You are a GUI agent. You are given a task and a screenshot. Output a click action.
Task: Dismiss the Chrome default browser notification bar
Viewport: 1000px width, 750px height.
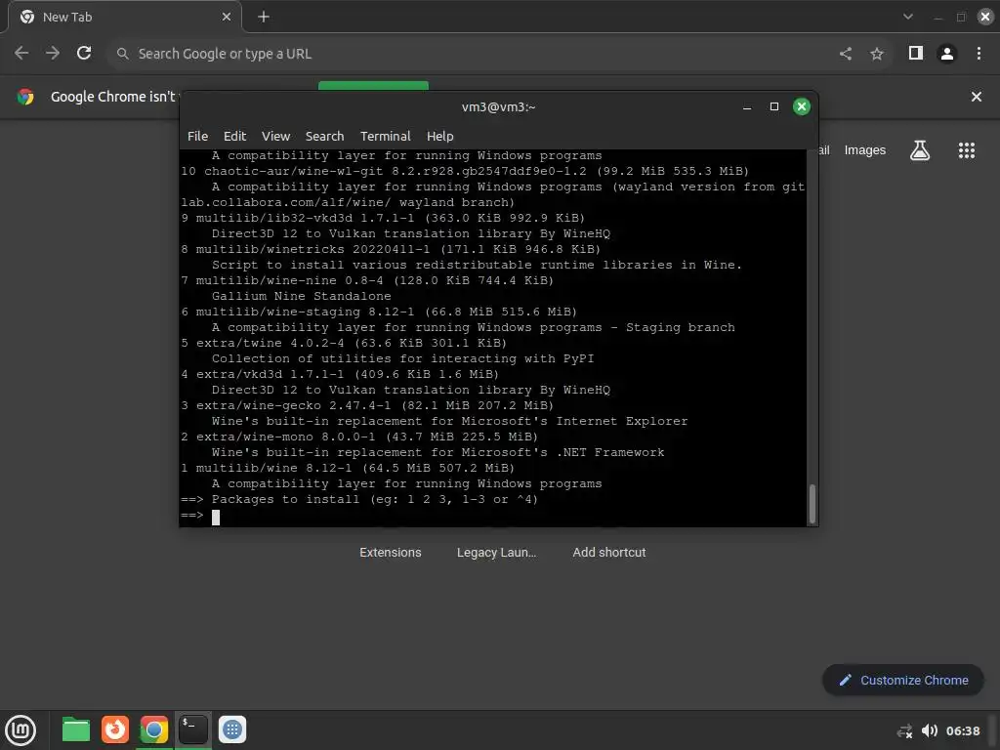tap(976, 97)
